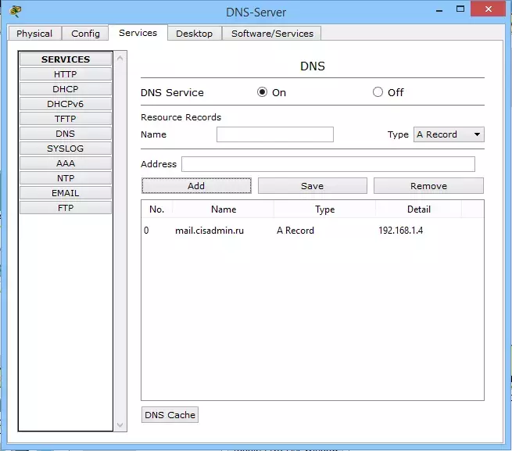Turn DNS Service Off

tap(378, 92)
